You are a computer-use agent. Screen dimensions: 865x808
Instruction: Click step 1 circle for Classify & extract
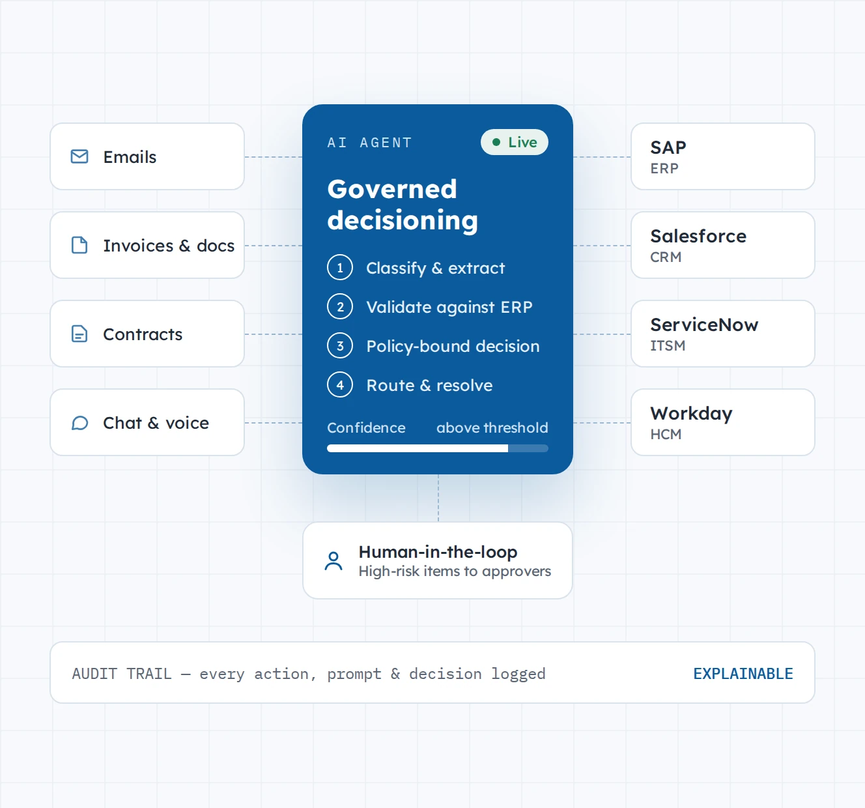point(340,267)
